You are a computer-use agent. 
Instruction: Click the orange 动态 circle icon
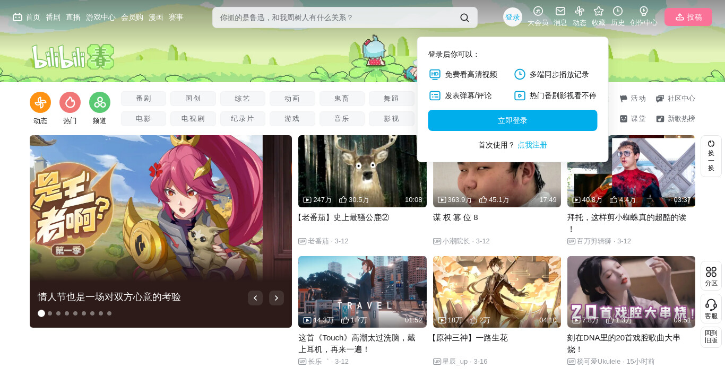40,102
